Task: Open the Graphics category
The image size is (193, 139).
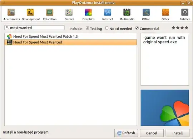Action: click(x=88, y=15)
